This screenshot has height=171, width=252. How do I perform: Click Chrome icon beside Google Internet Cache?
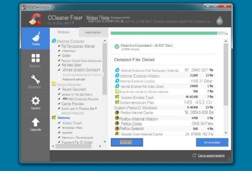click(117, 134)
